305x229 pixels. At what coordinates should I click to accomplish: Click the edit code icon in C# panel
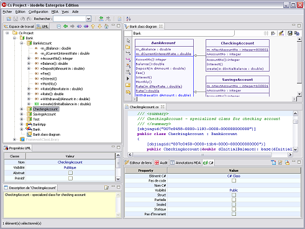coord(280,163)
